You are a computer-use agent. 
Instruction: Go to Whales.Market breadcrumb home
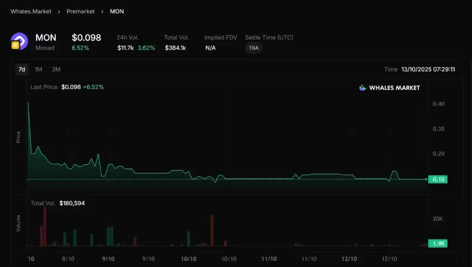click(30, 11)
